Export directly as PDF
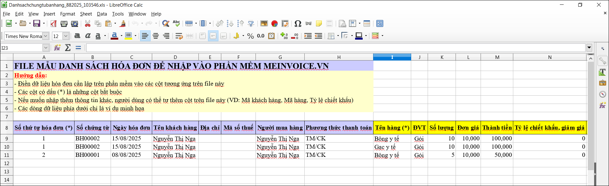Image resolution: width=609 pixels, height=186 pixels. tap(54, 23)
